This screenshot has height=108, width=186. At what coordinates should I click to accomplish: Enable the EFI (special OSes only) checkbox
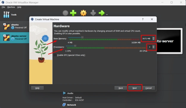pyautogui.click(x=55, y=55)
